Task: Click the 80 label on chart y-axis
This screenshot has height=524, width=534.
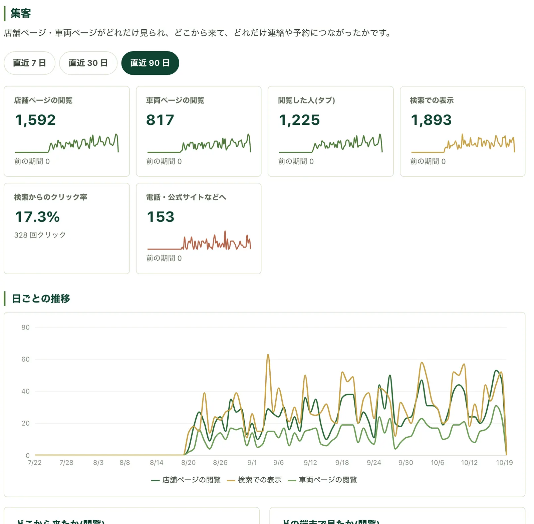Action: click(25, 327)
